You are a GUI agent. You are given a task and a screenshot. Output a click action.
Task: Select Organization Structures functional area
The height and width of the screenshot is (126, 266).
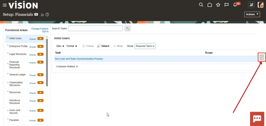coord(16,84)
